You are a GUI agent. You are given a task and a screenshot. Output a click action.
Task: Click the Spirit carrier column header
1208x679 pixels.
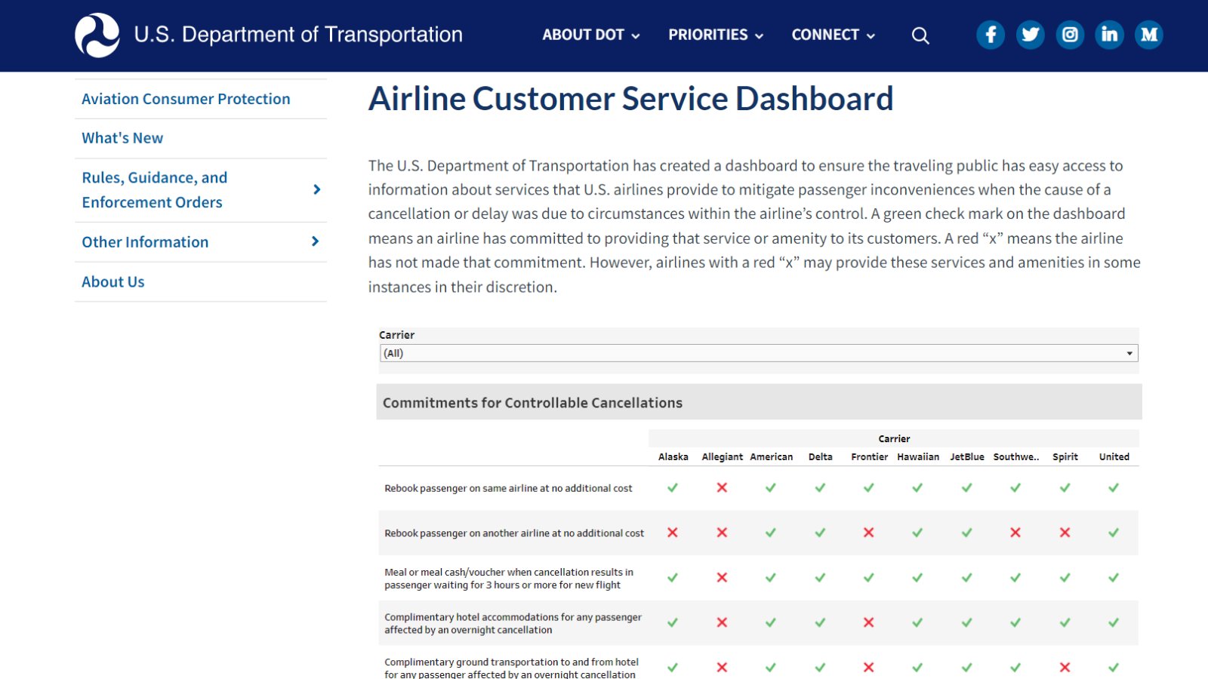[1065, 456]
